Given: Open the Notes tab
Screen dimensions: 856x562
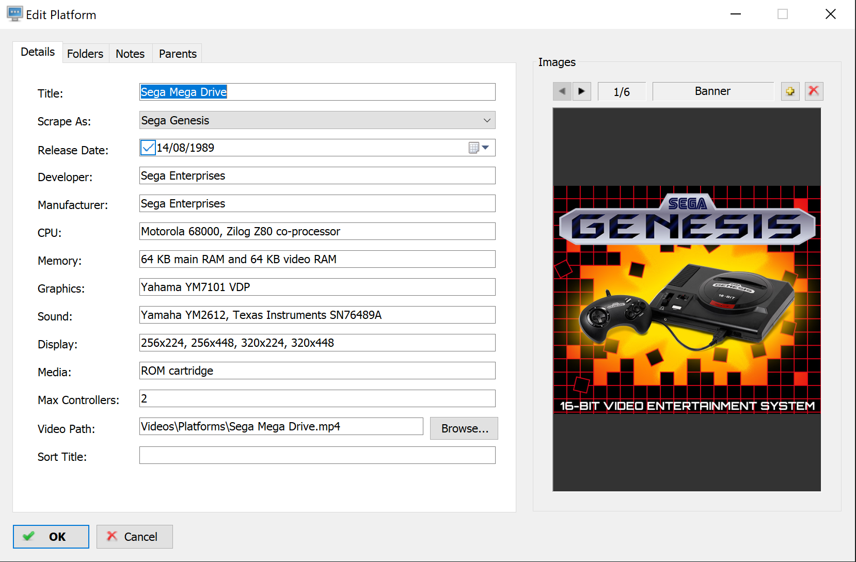Looking at the screenshot, I should (130, 54).
